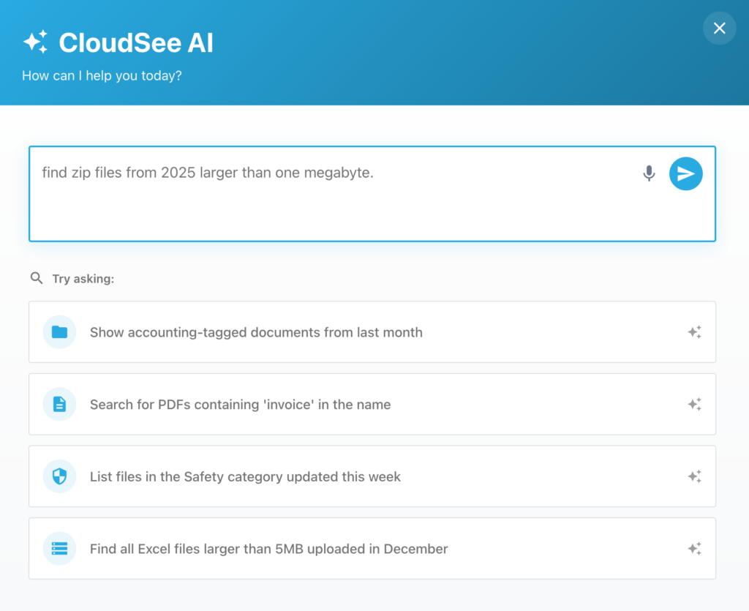Click the How can I help you today greeting
Screen dimensions: 749x611
click(102, 75)
